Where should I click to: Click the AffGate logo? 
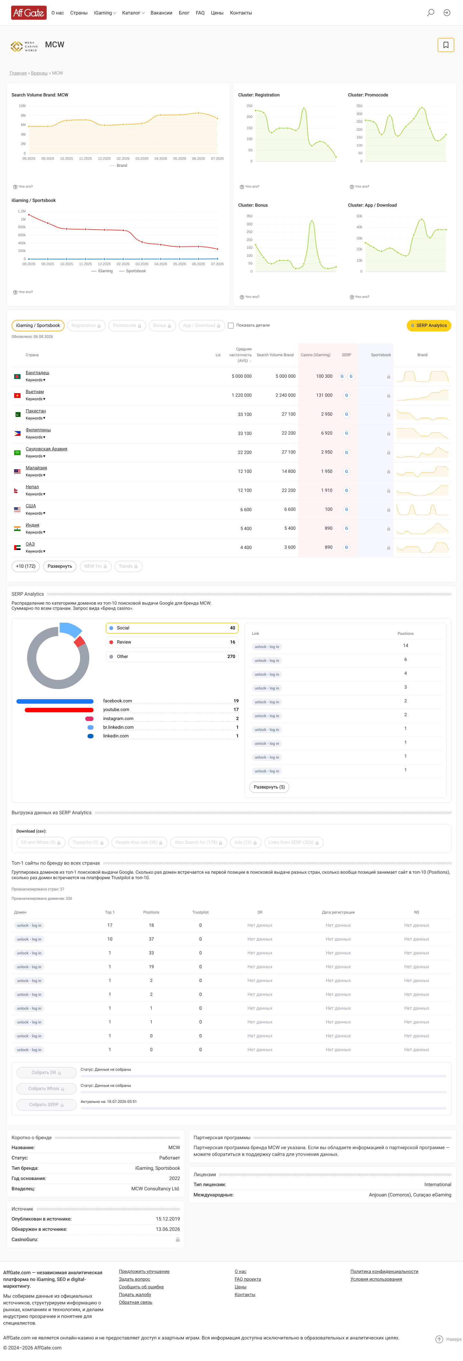click(x=29, y=13)
